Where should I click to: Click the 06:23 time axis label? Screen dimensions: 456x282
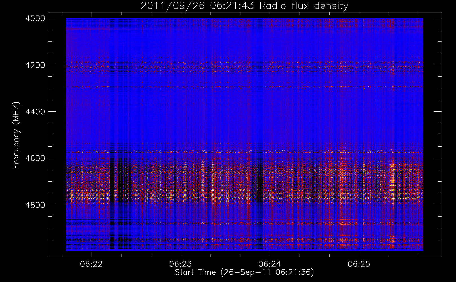pos(180,264)
